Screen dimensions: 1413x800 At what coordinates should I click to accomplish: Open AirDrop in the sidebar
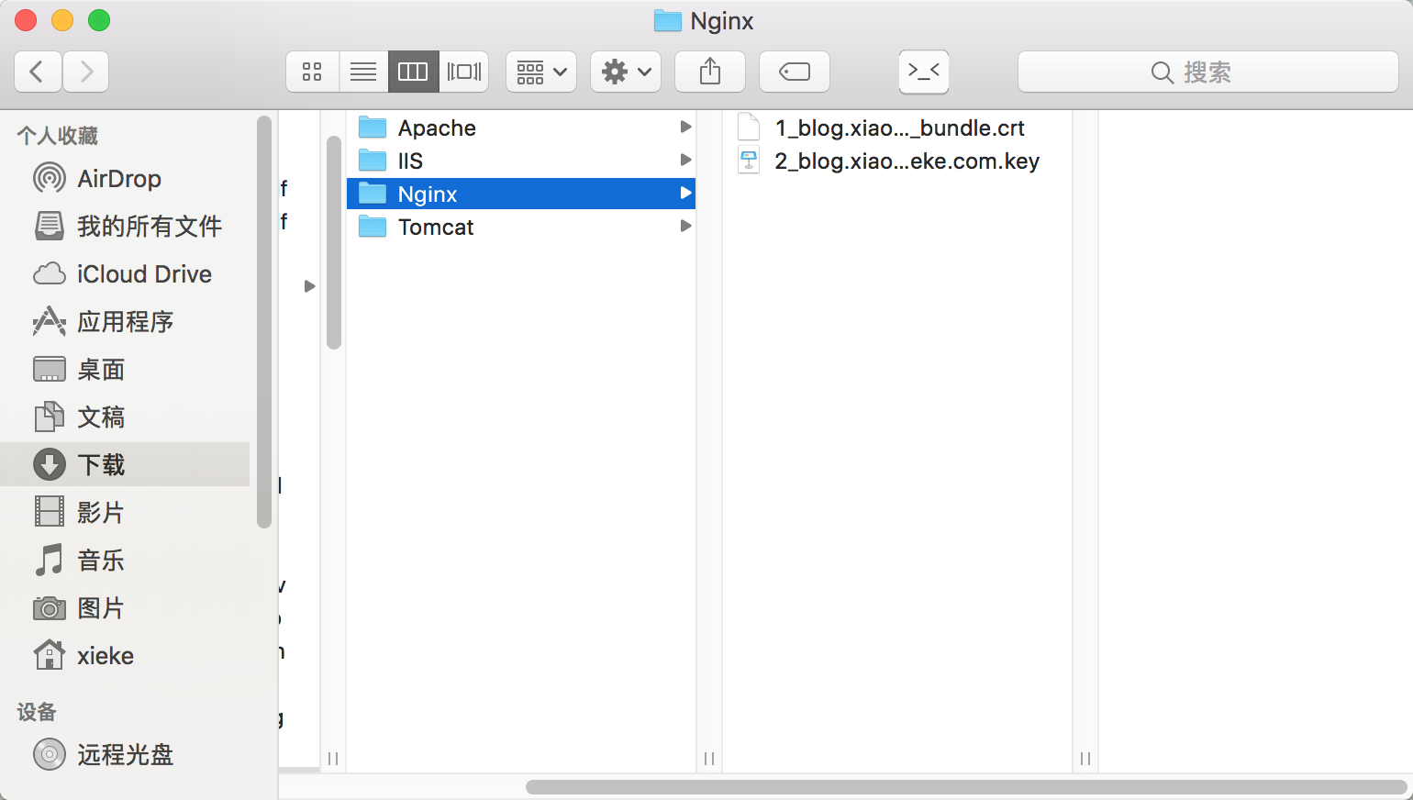click(119, 179)
